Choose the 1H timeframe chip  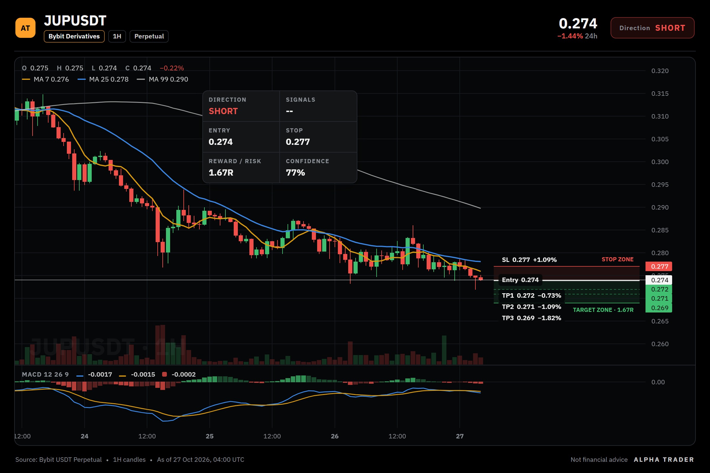[117, 36]
